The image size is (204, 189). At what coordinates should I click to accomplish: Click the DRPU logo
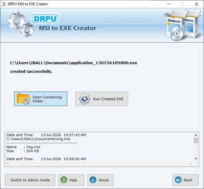click(45, 19)
